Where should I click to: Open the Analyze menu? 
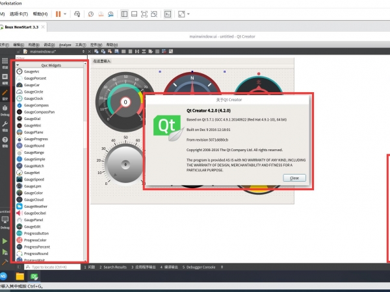[x=65, y=45]
